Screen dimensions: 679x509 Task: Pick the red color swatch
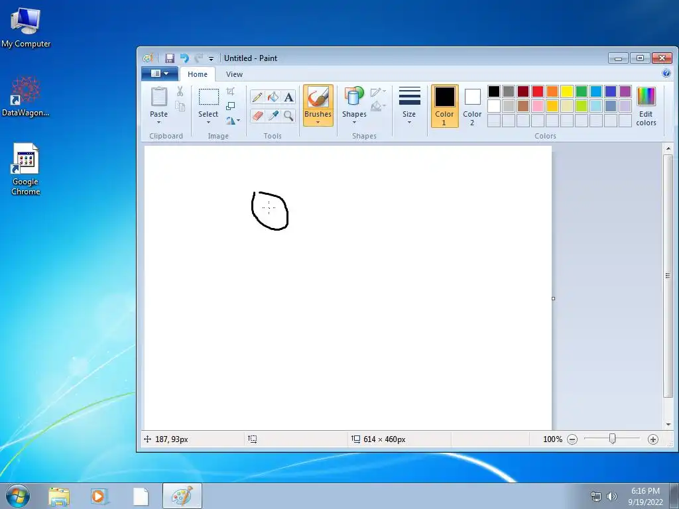click(x=538, y=91)
